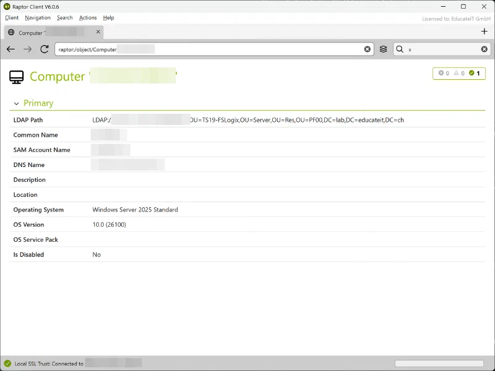495x371 pixels.
Task: Click the Licensed to: EducateIT GmbH text
Action: [x=456, y=19]
